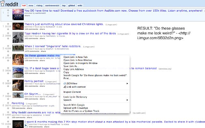This screenshot has height=128, width=205.
Task: Open 1472 comments on Imgurians post
Action: point(32,51)
